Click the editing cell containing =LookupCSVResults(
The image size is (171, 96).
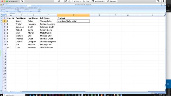tap(73, 21)
